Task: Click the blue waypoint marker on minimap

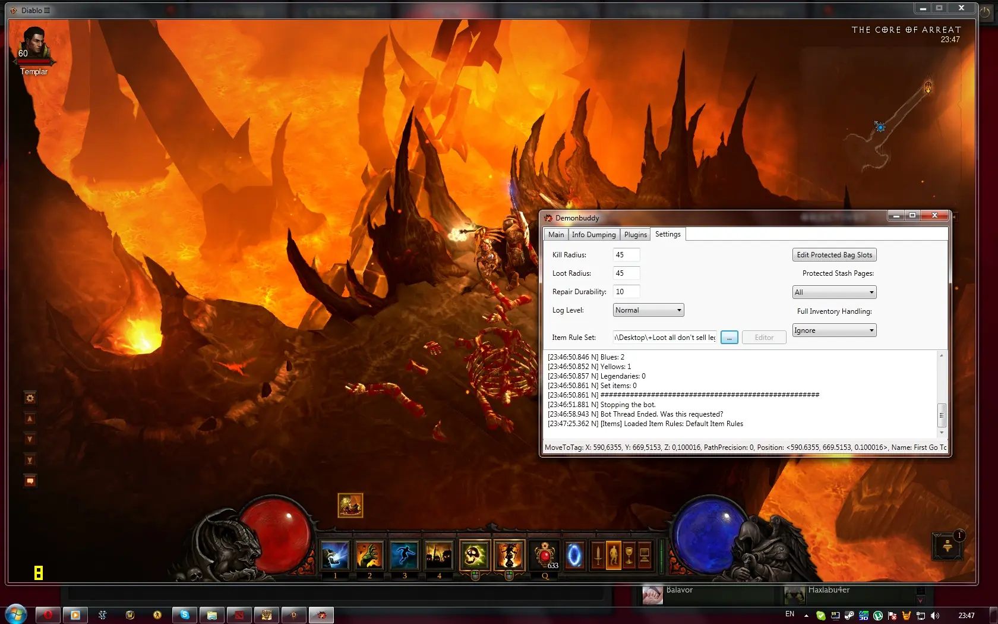Action: [880, 127]
